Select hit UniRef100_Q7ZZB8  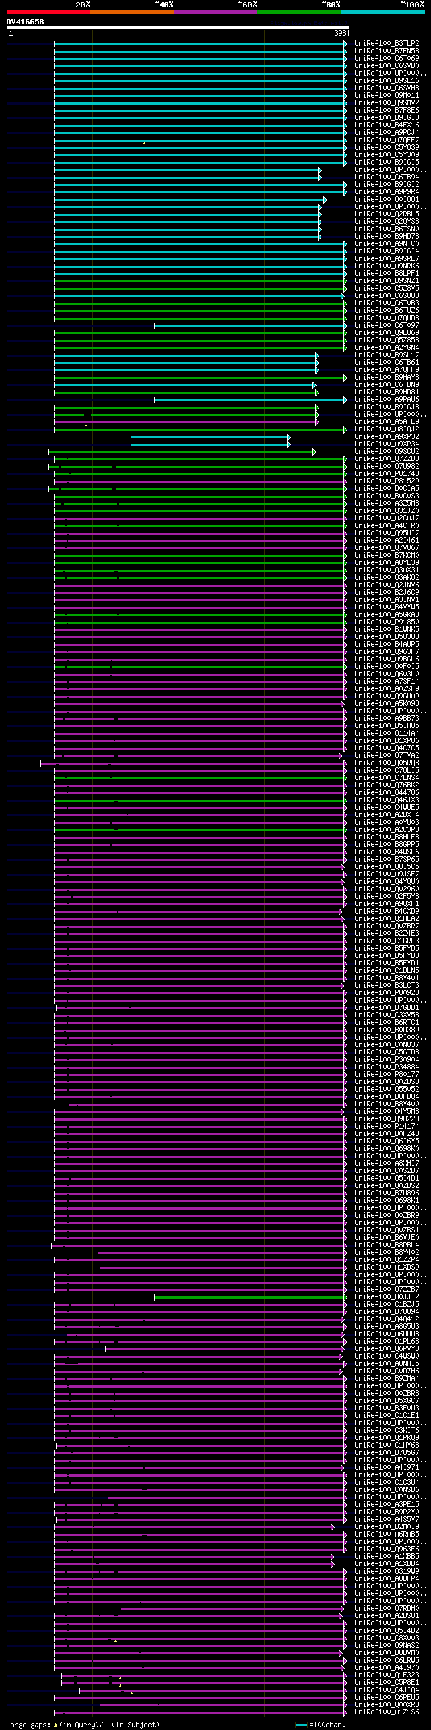pyautogui.click(x=387, y=459)
